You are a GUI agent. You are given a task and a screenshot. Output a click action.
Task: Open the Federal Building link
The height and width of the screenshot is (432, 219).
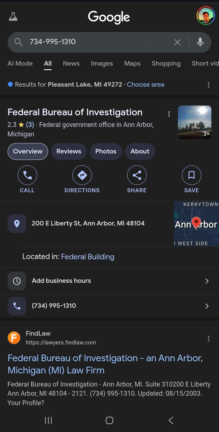(x=88, y=257)
